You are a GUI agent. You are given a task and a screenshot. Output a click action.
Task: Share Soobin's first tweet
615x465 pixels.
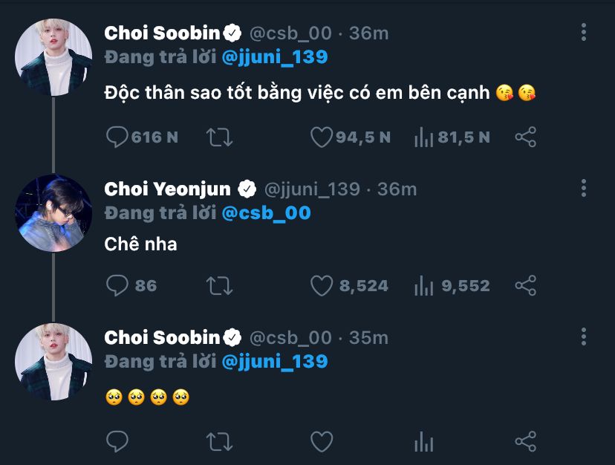(525, 137)
